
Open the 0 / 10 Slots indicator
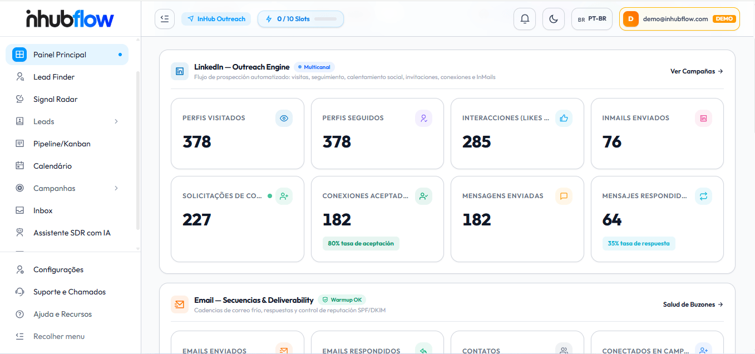click(x=300, y=19)
